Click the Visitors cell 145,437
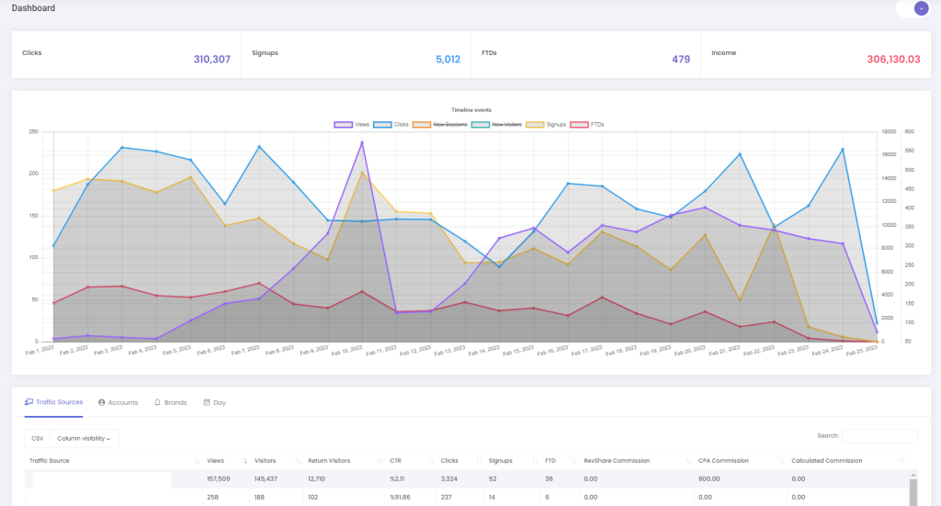Image resolution: width=941 pixels, height=506 pixels. (266, 479)
